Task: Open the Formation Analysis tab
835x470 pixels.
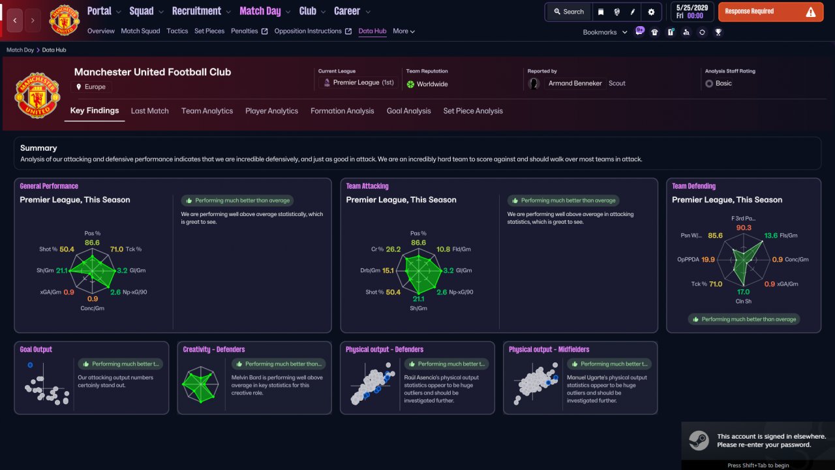Action: (342, 111)
